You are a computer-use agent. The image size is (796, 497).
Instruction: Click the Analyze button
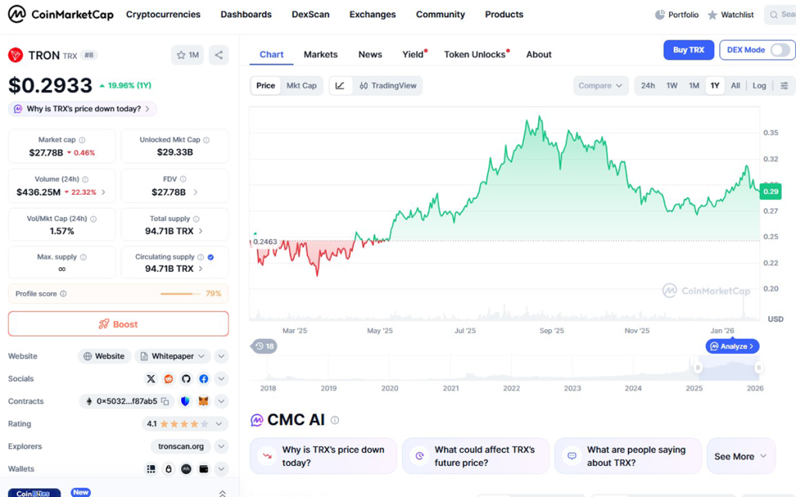pyautogui.click(x=732, y=346)
